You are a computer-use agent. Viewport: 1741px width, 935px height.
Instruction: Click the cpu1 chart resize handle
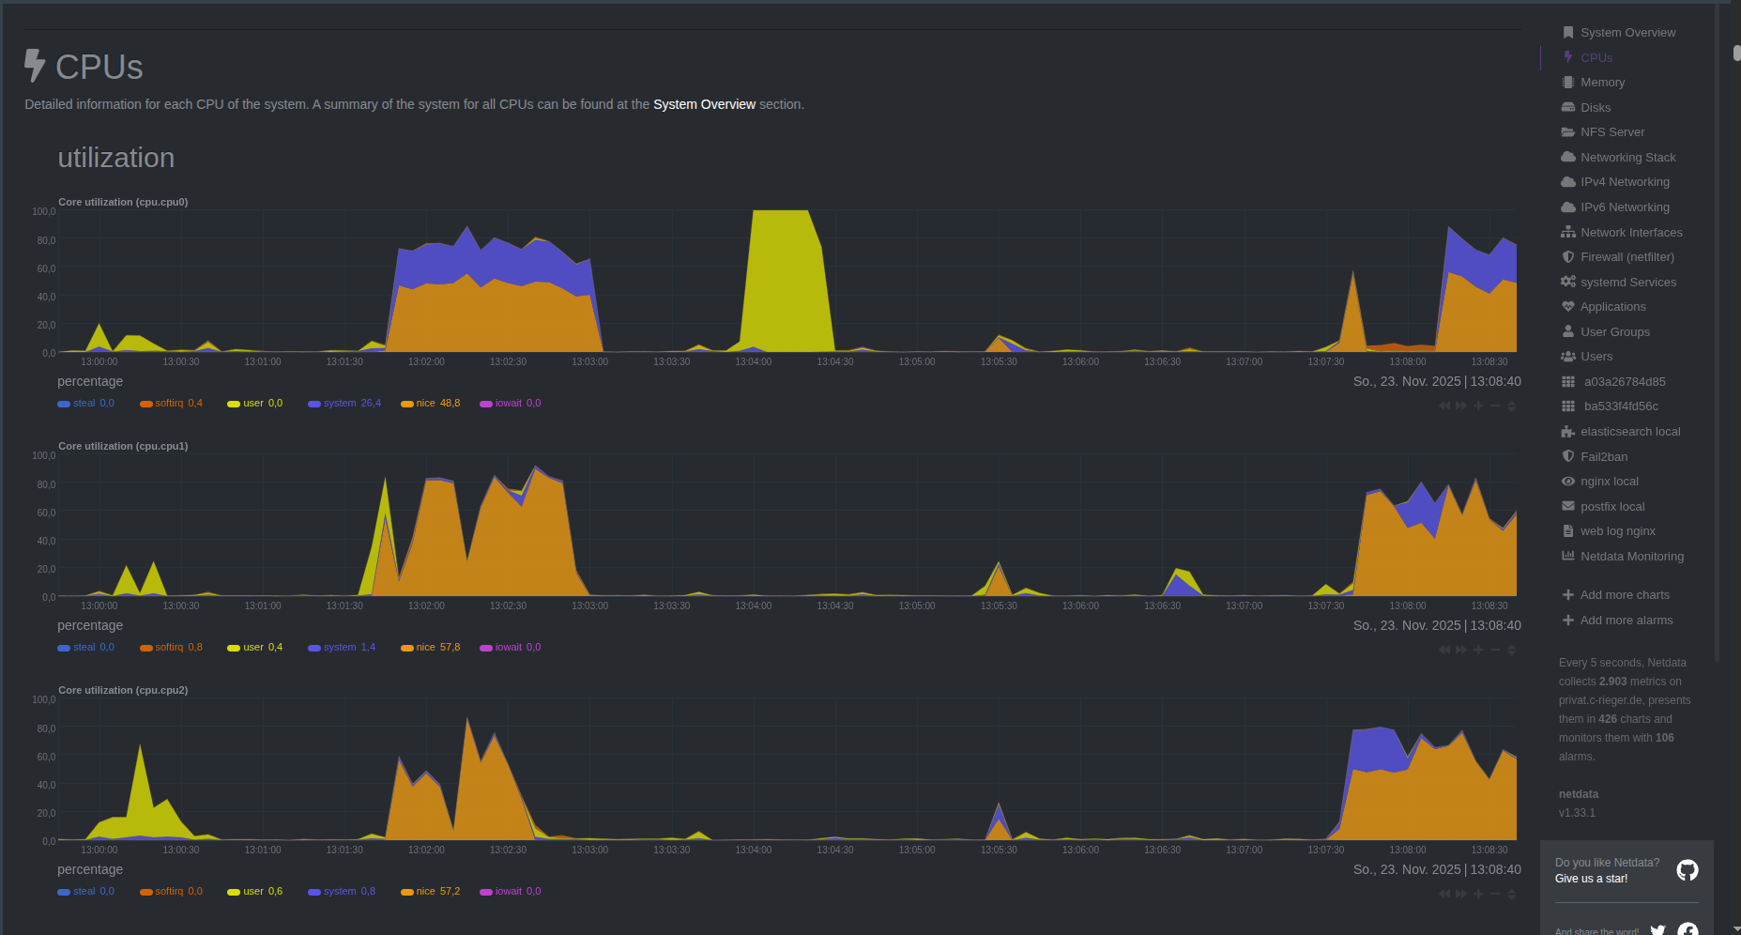pos(1511,650)
